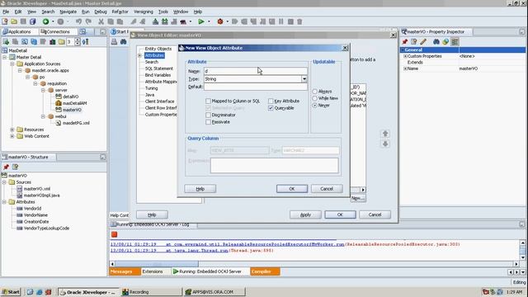Click OK in New View Object Attribute dialog
The height and width of the screenshot is (297, 528).
pyautogui.click(x=292, y=189)
